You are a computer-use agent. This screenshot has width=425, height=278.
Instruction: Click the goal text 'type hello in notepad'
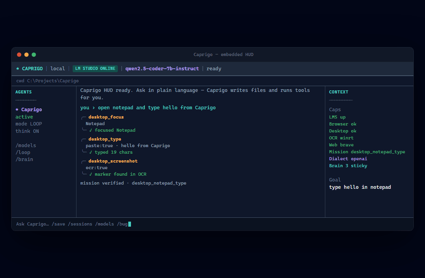click(x=360, y=187)
